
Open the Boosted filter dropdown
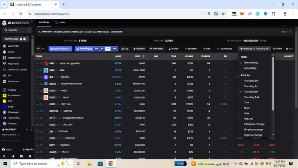pos(192,49)
